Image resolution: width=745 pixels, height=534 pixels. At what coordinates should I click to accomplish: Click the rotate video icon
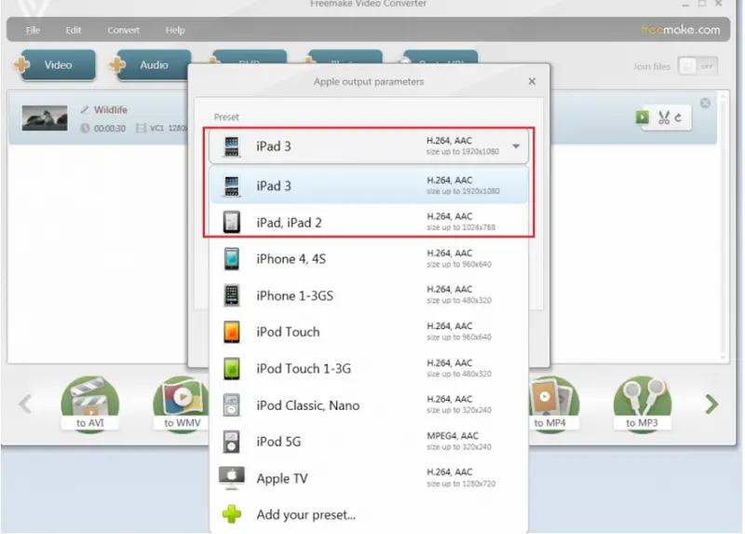pyautogui.click(x=679, y=117)
